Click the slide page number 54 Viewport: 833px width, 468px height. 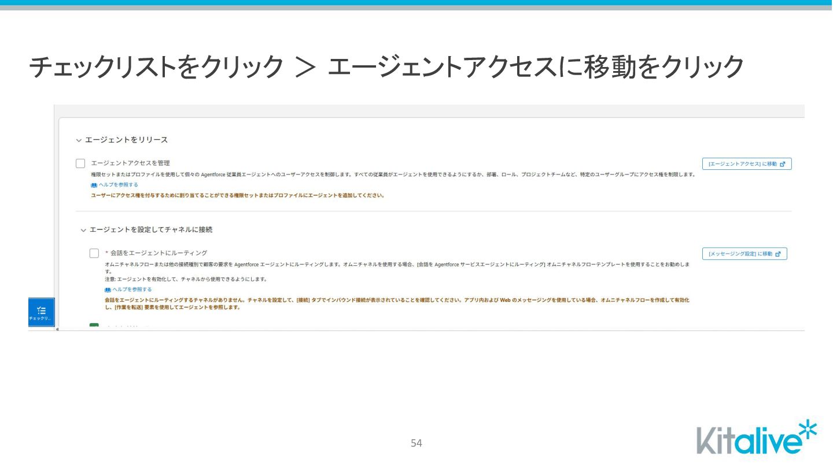point(417,443)
